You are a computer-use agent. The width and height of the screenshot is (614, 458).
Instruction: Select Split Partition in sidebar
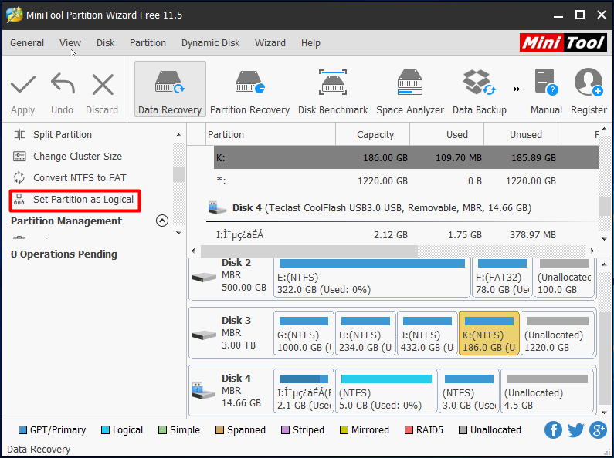pyautogui.click(x=63, y=134)
